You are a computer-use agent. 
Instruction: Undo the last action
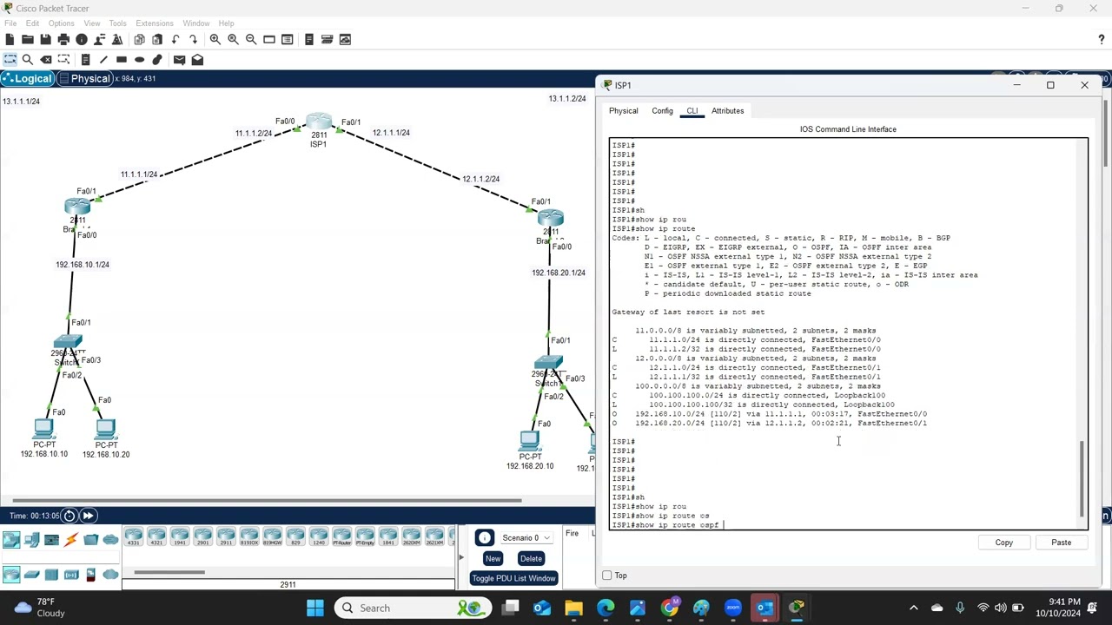pos(175,39)
